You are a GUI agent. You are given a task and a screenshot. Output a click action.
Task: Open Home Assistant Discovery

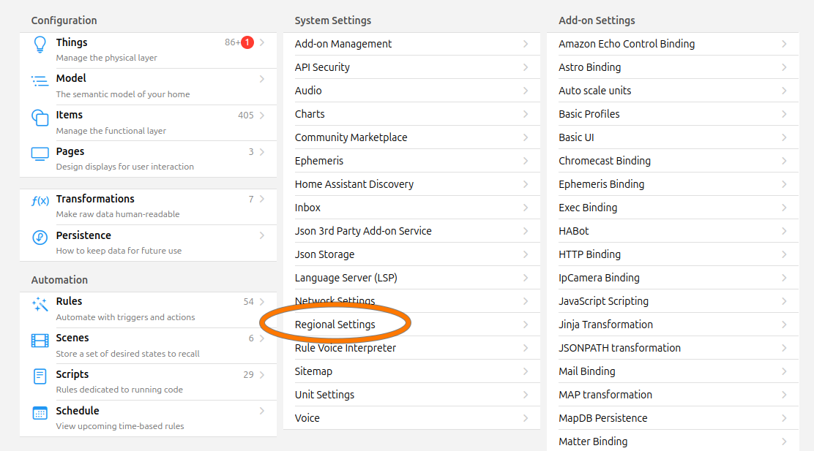[x=411, y=184]
